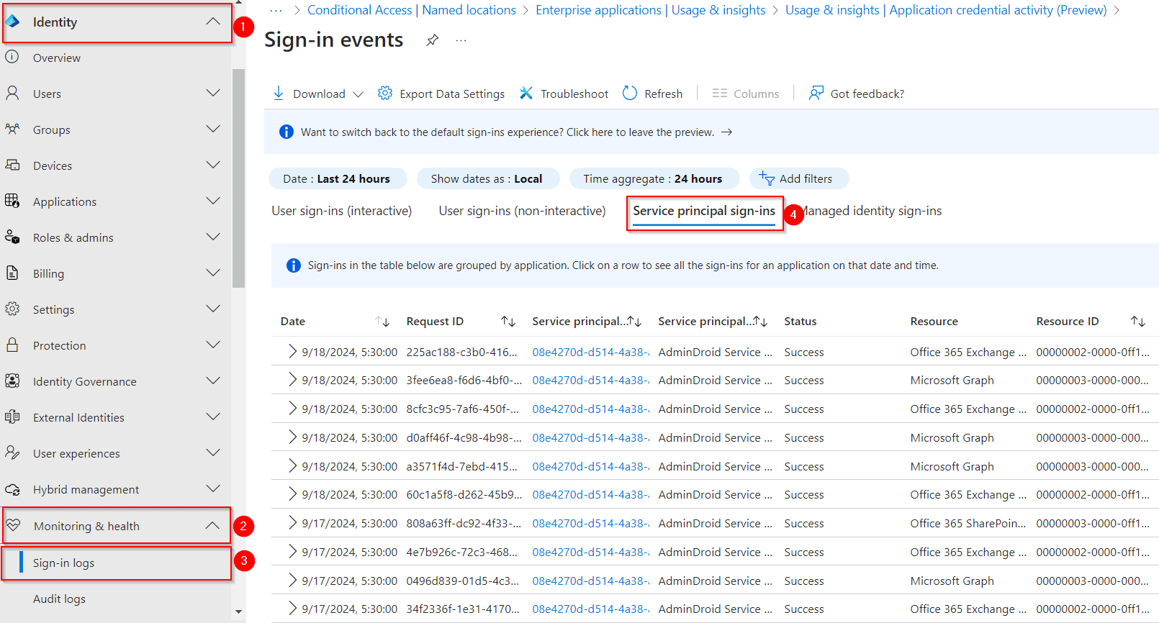This screenshot has width=1159, height=623.
Task: Open Enterprise applications Usage & insights breadcrumb
Action: pos(651,10)
